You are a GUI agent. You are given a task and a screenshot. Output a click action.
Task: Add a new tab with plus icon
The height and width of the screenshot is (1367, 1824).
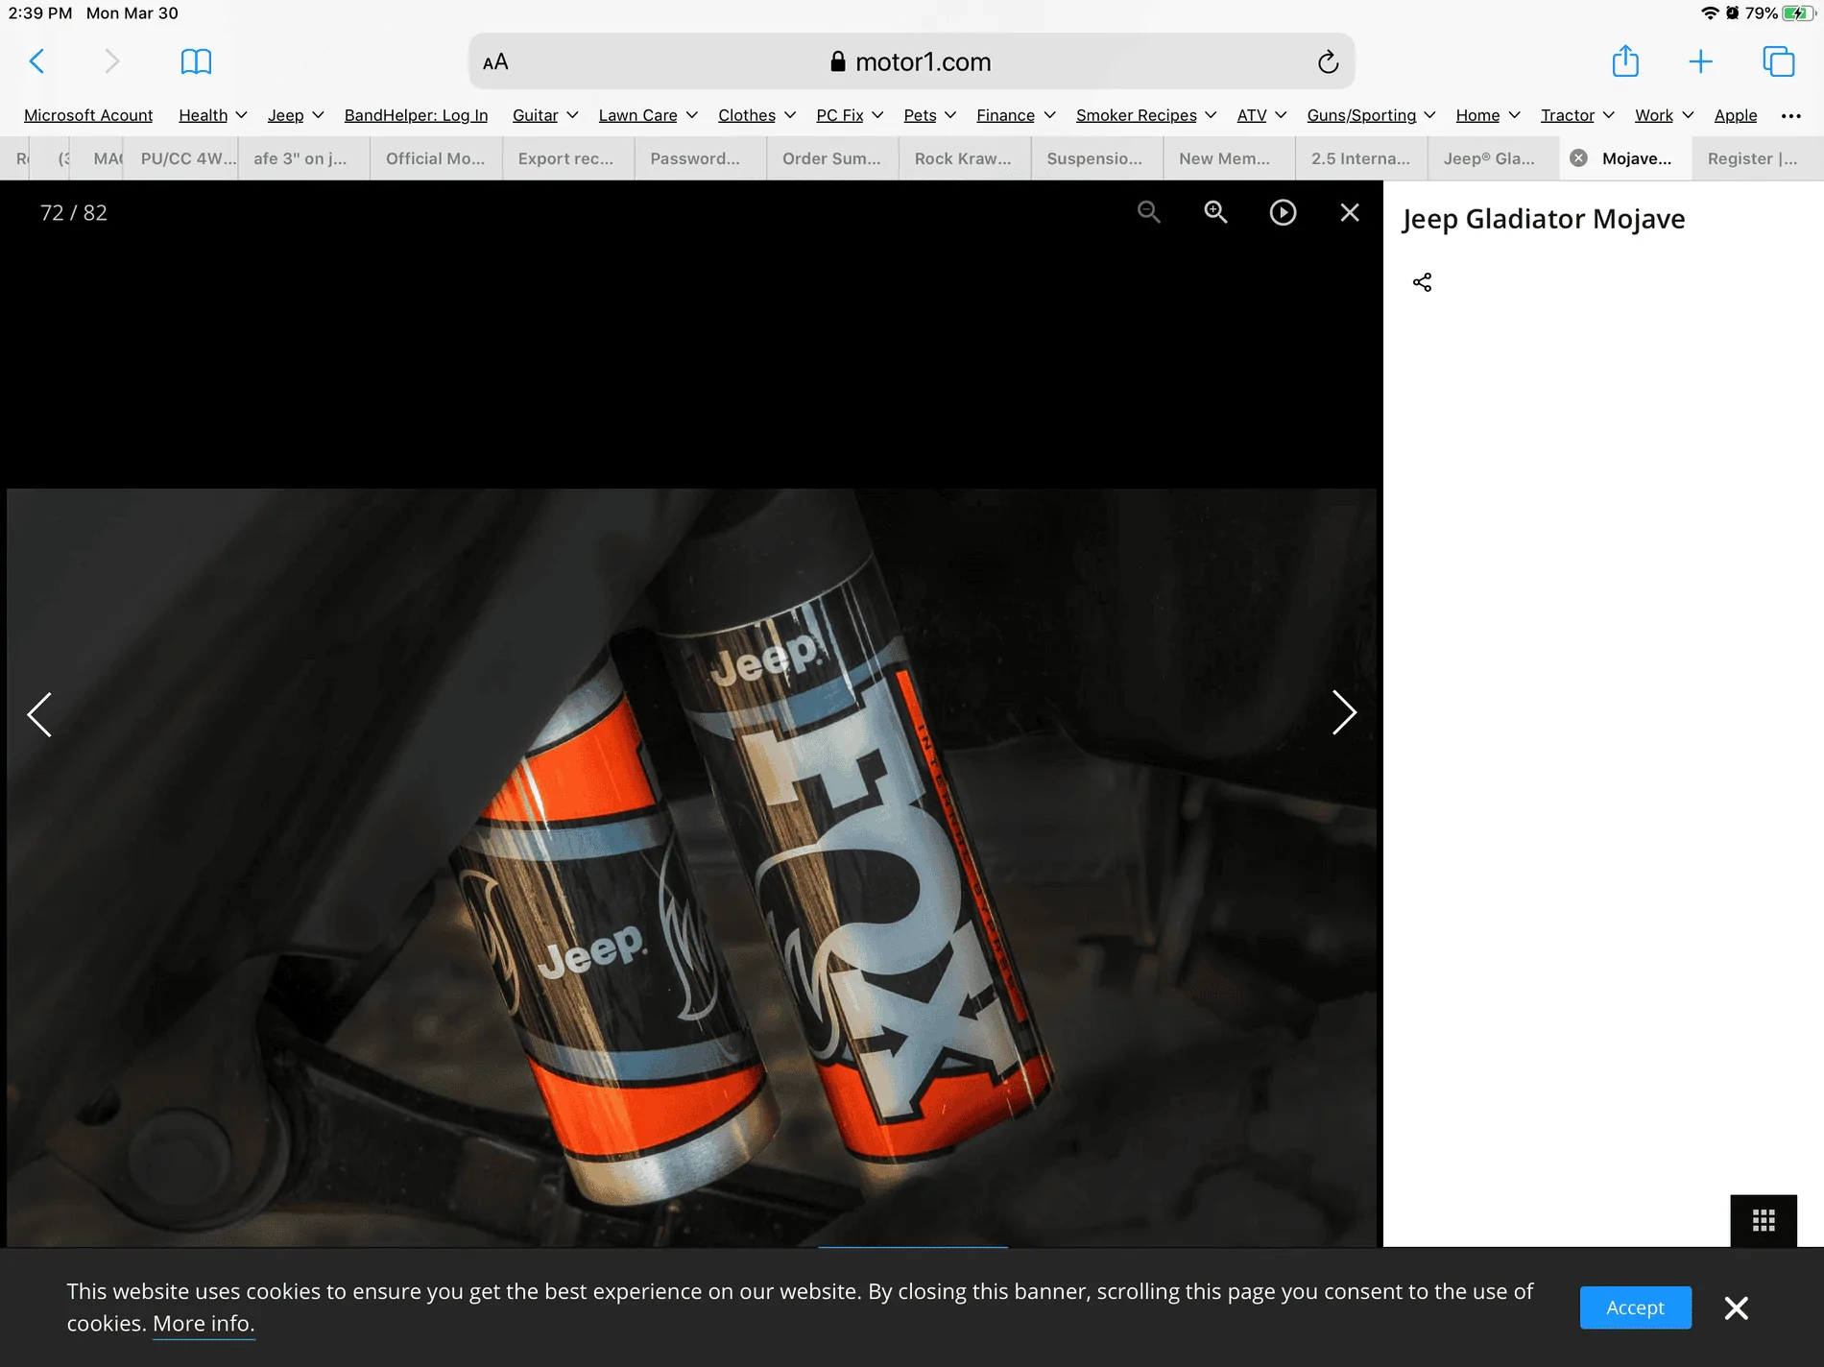[x=1700, y=61]
